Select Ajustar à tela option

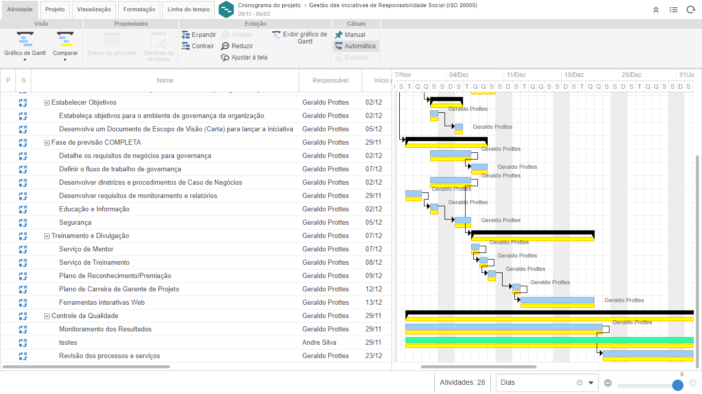coord(244,57)
